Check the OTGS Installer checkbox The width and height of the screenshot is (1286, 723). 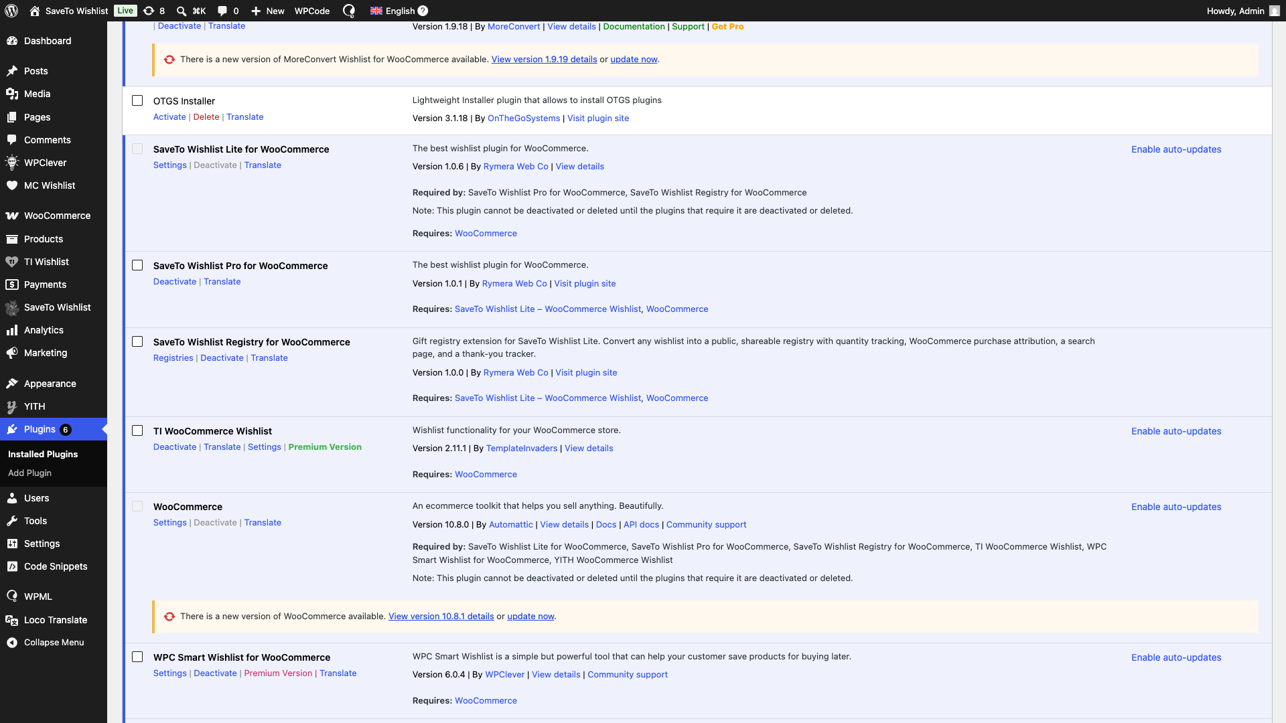[x=137, y=100]
